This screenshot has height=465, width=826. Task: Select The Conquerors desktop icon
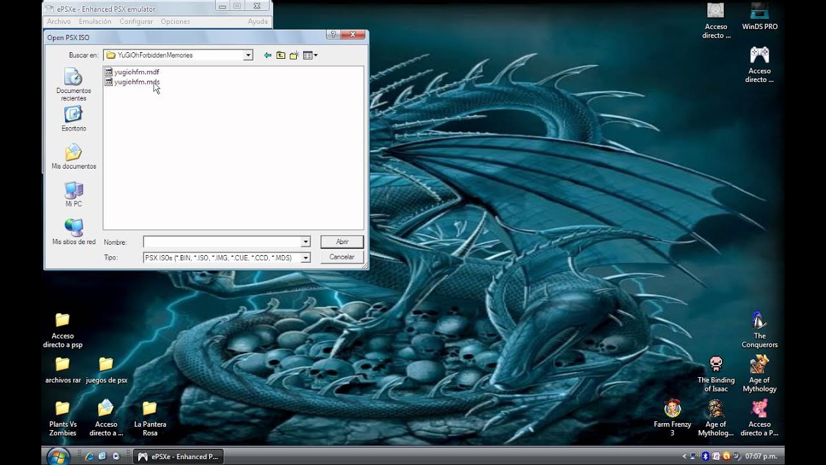pyautogui.click(x=760, y=330)
